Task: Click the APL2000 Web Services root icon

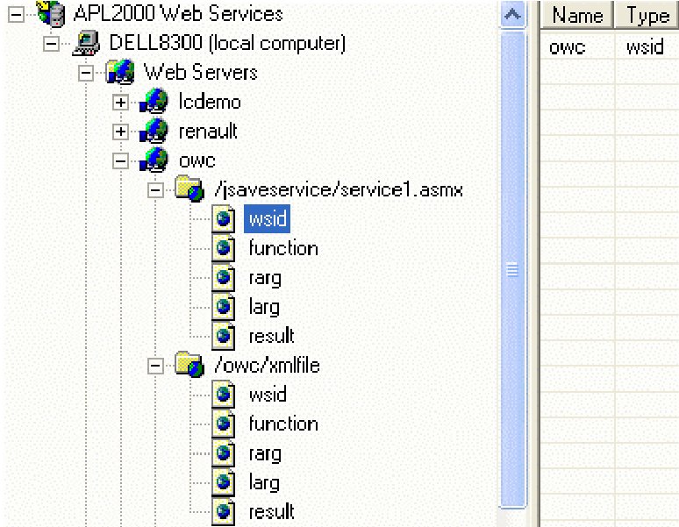Action: point(51,13)
